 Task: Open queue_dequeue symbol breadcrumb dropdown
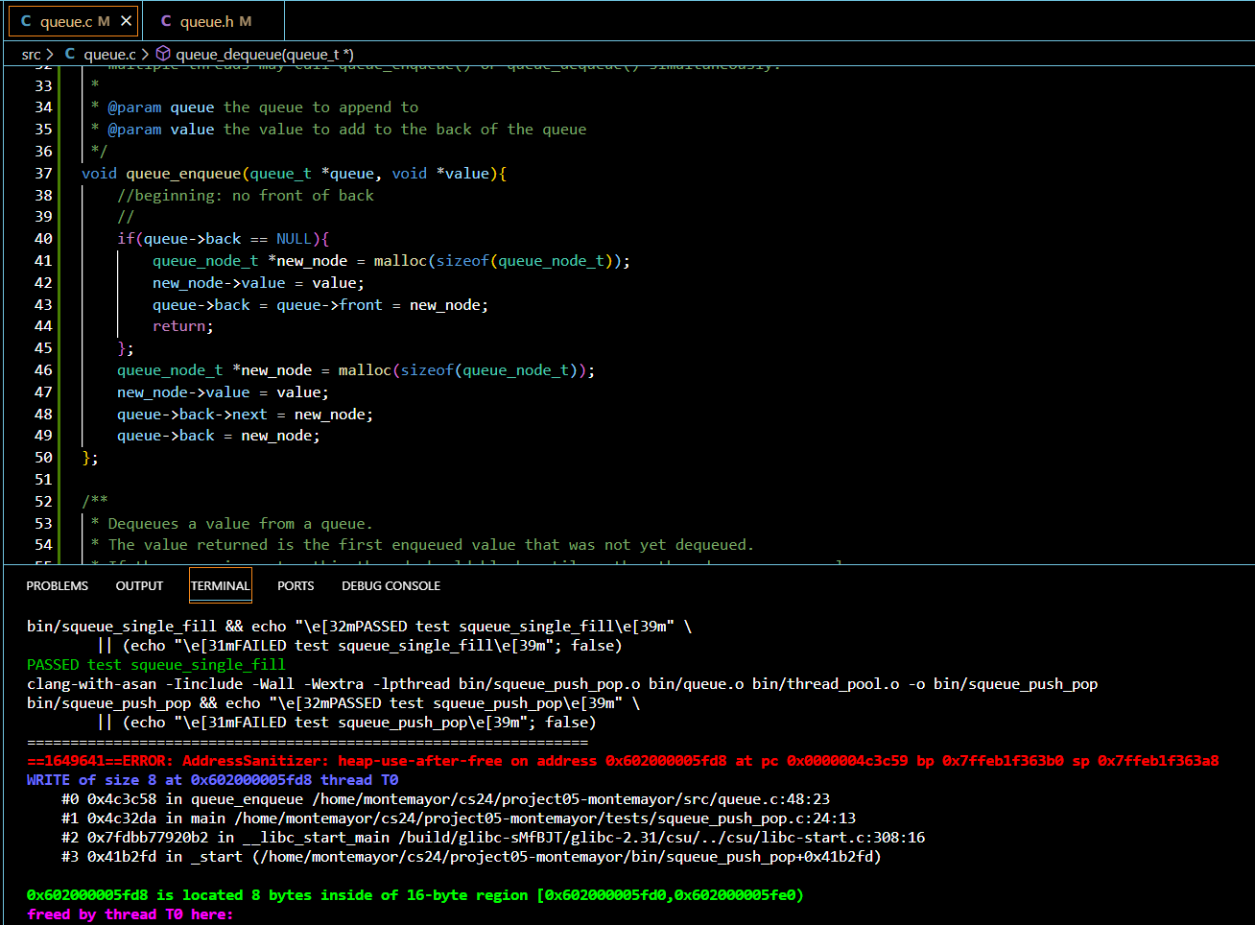[x=265, y=55]
